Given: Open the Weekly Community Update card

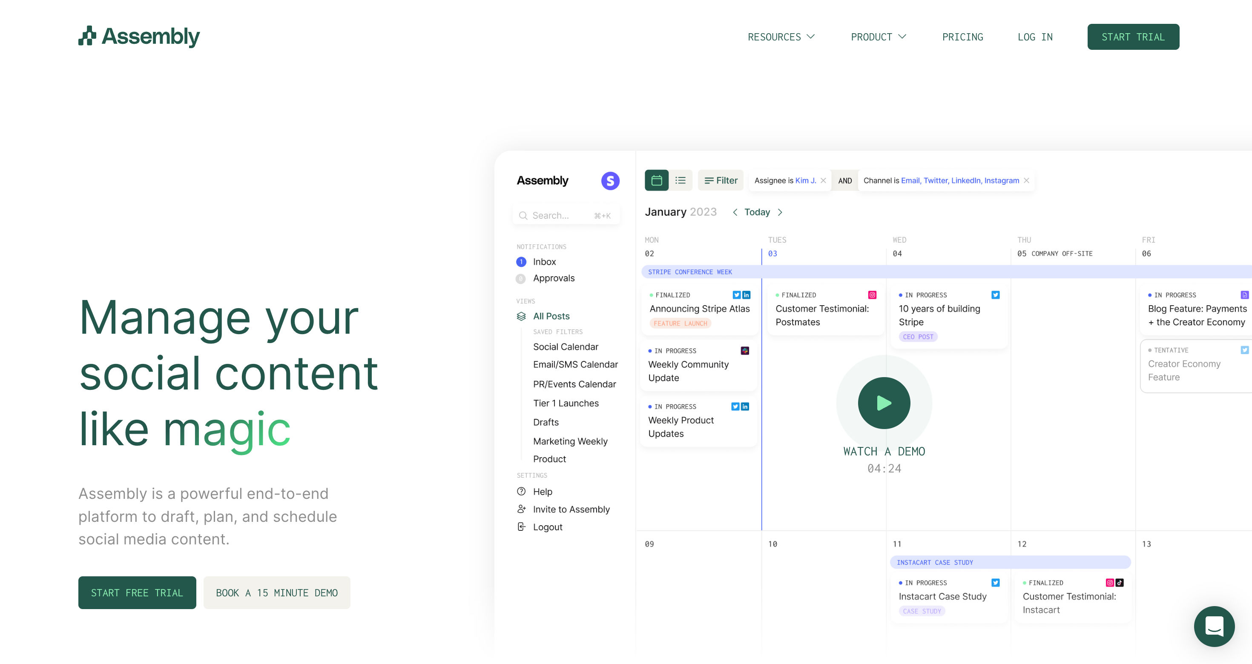Looking at the screenshot, I should 698,365.
